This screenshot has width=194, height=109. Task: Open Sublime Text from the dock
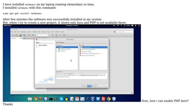(x=40, y=99)
